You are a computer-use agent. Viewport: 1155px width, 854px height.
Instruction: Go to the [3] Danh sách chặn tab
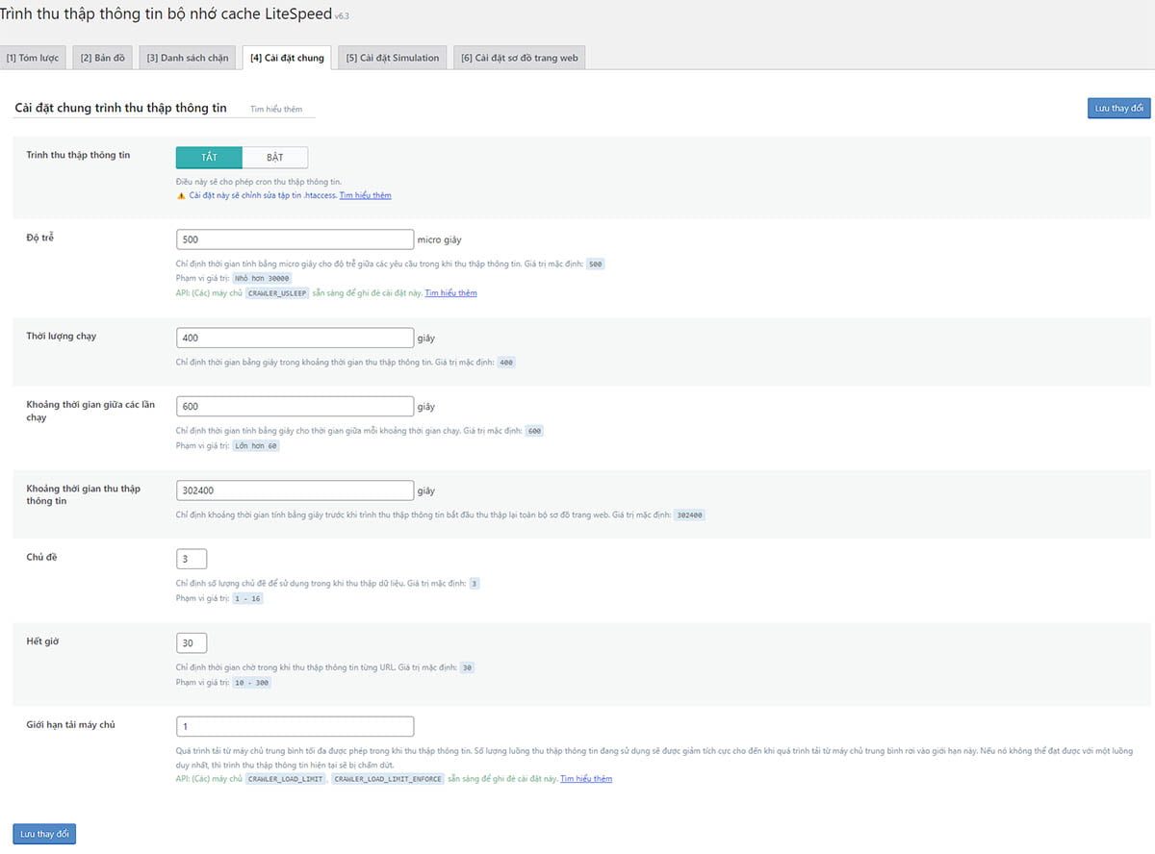click(188, 58)
